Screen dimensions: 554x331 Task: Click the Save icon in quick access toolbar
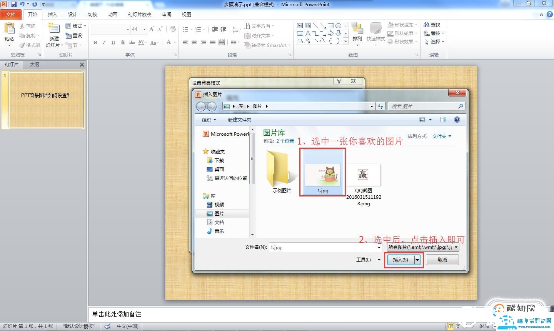coord(14,4)
